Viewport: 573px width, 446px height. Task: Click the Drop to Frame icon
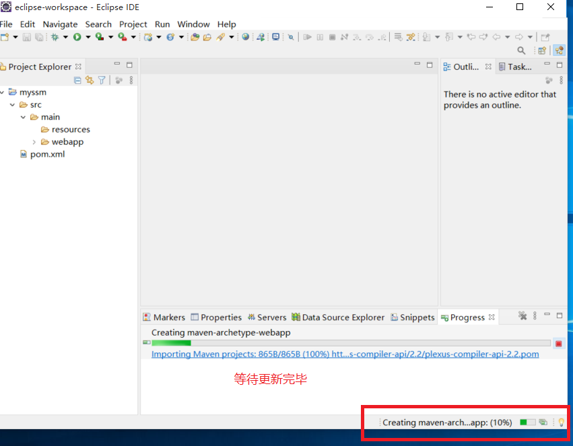pos(398,37)
